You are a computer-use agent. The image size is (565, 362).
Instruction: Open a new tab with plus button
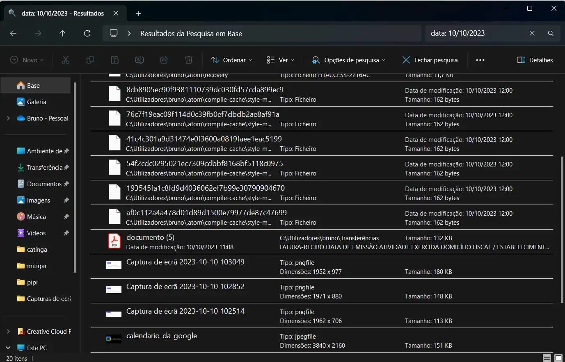(139, 14)
